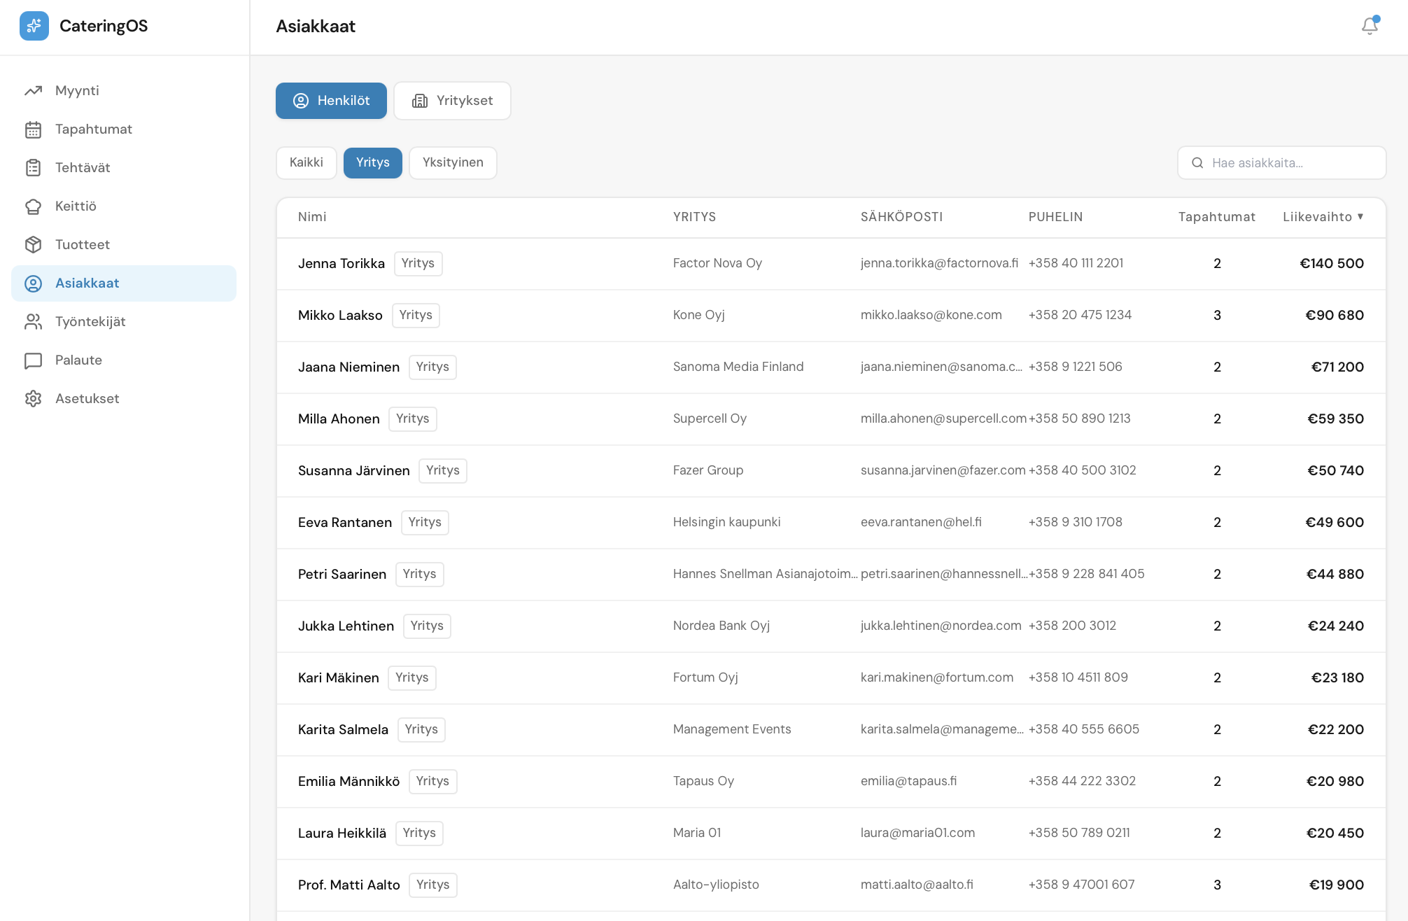Open Asetukset gear icon
The image size is (1408, 921).
tap(34, 399)
